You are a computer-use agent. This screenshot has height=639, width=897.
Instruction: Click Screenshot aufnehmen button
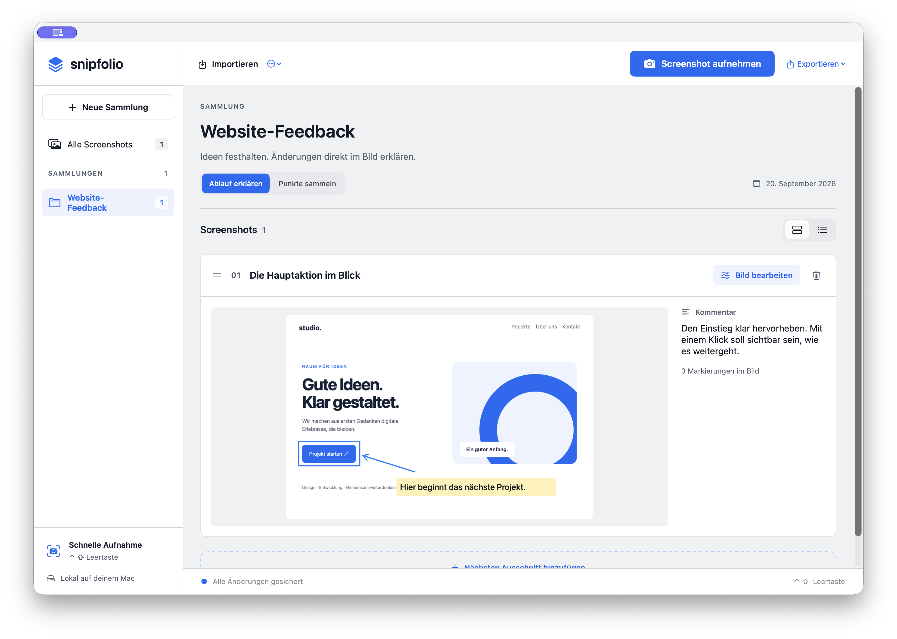click(x=702, y=64)
